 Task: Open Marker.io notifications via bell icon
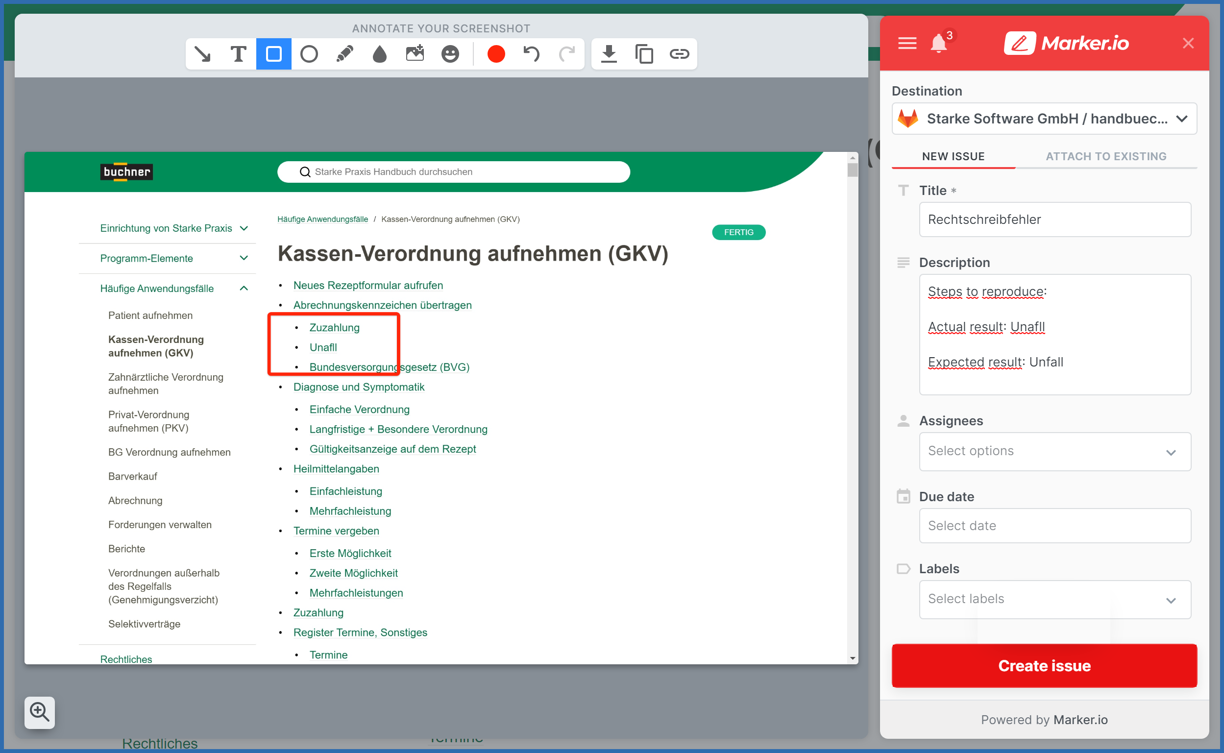point(939,43)
